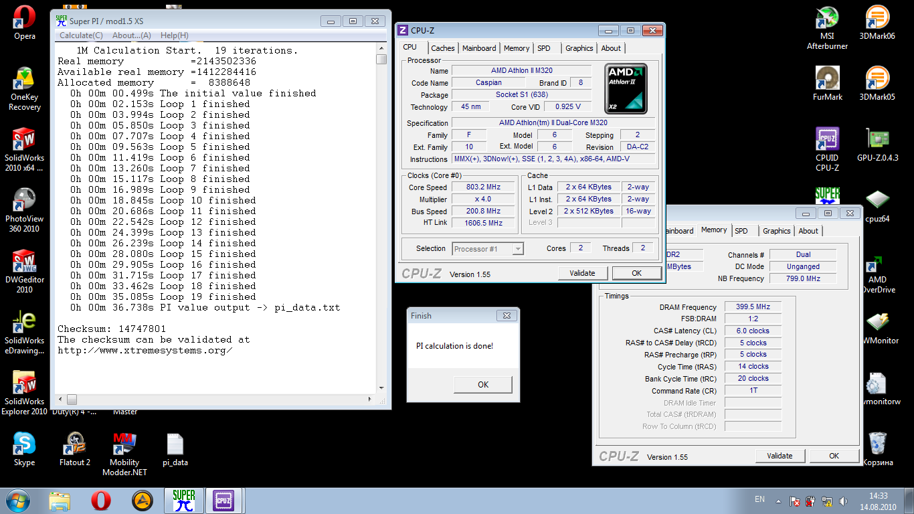Open Windows Explorer from taskbar
Viewport: 914px width, 514px height.
(60, 500)
